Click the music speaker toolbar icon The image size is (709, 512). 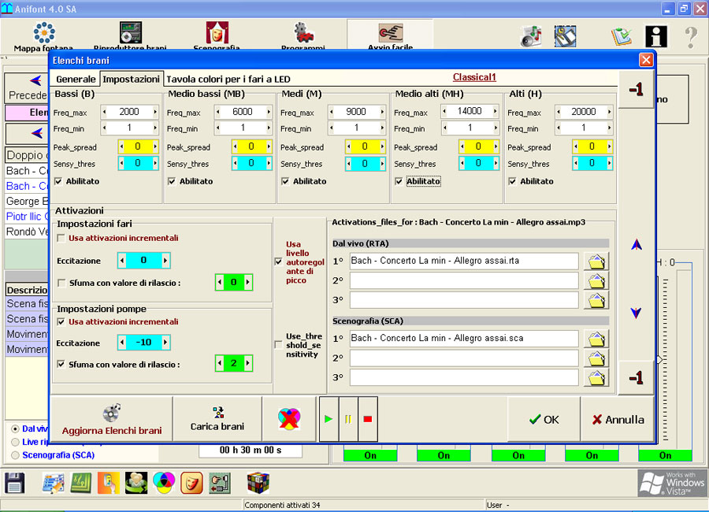(x=531, y=37)
